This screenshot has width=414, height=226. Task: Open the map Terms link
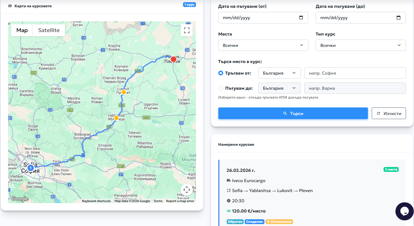click(158, 201)
